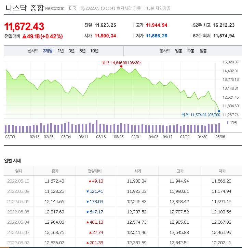
Task: Click the change value 647.17
Action: click(x=96, y=212)
